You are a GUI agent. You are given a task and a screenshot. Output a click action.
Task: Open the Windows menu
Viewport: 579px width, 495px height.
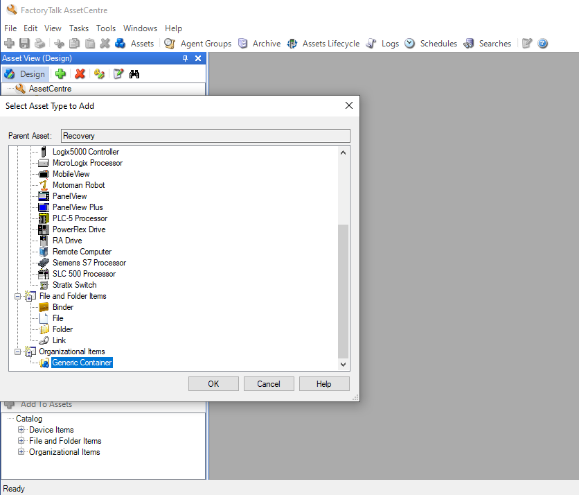(x=140, y=28)
